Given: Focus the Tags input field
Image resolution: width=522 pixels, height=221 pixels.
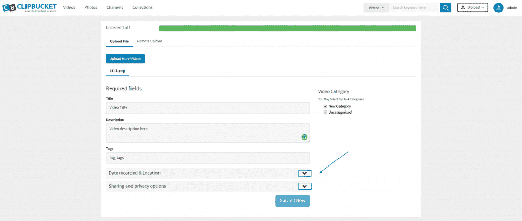Looking at the screenshot, I should click(207, 158).
